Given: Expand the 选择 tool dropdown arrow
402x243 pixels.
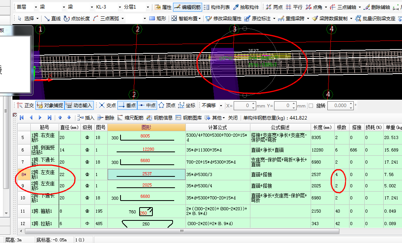Looking at the screenshot, I should click(x=38, y=18).
